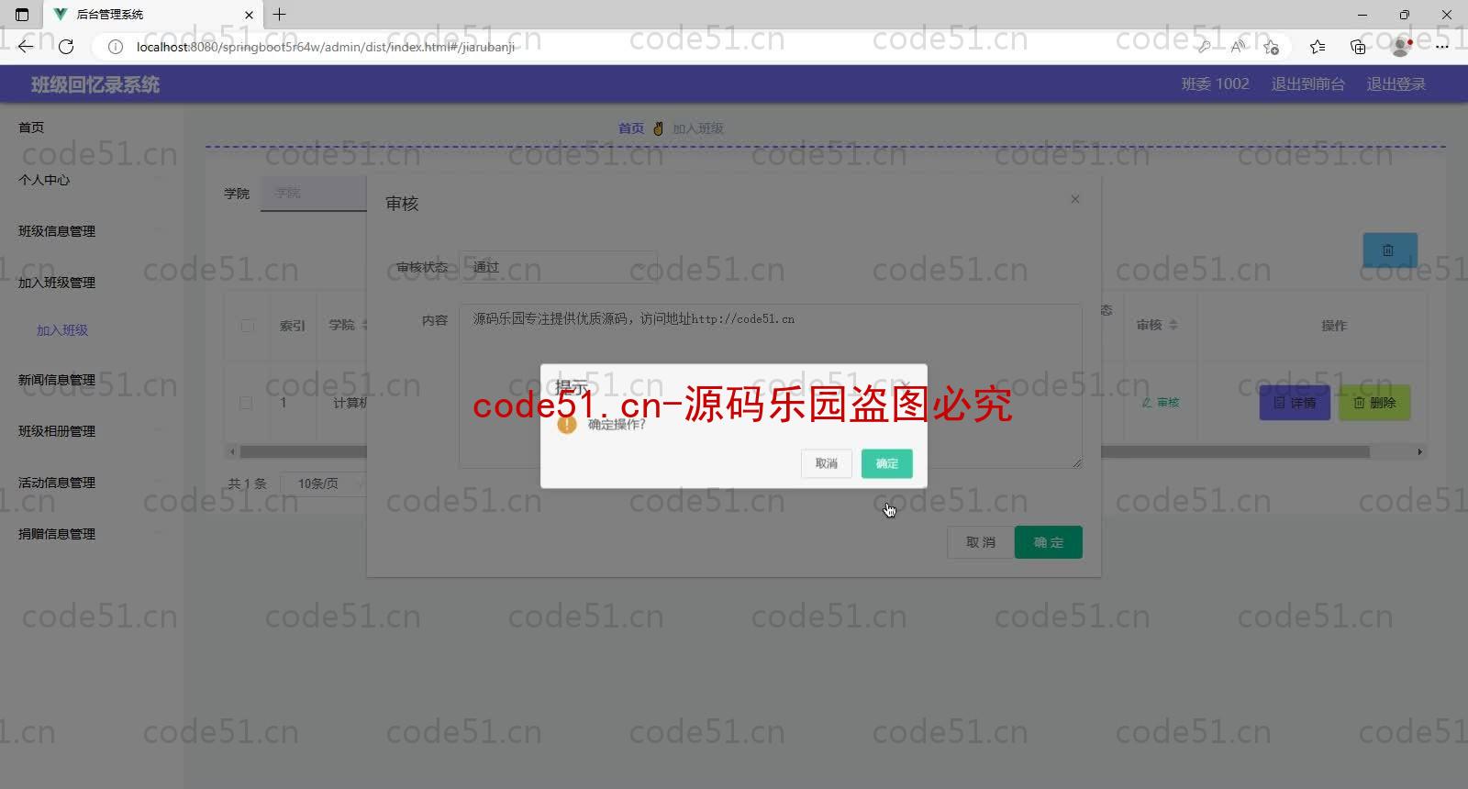
Task: Click the site info icon in address bar
Action: [115, 47]
